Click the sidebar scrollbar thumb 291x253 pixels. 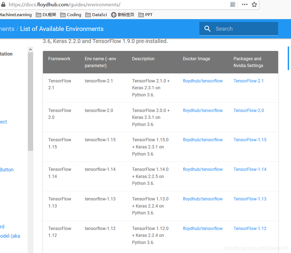click(30, 102)
